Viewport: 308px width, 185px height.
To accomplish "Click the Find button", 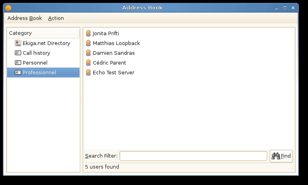I will click(x=281, y=156).
